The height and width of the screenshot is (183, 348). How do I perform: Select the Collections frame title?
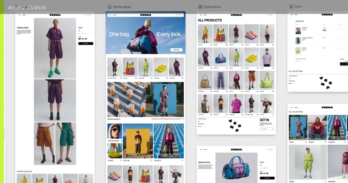click(x=212, y=7)
